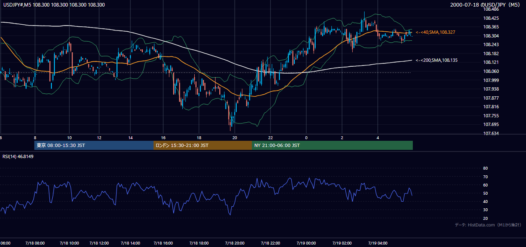Image resolution: width=526 pixels, height=247 pixels.
Task: Click the 7/18 18:00 time axis label
Action: point(198,243)
